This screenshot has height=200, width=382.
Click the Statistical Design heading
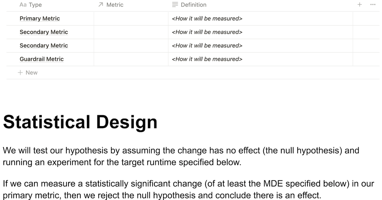click(x=80, y=122)
